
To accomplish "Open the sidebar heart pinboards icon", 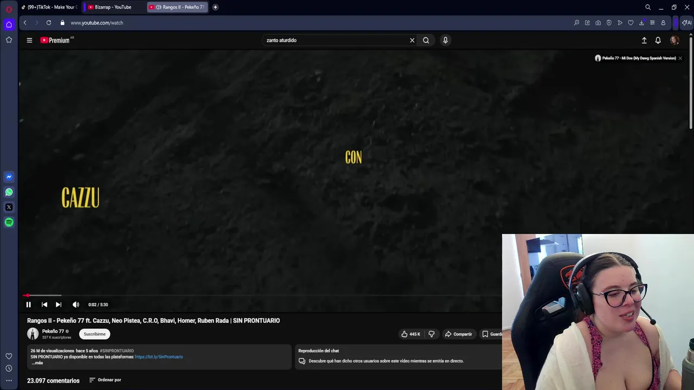I will click(9, 356).
